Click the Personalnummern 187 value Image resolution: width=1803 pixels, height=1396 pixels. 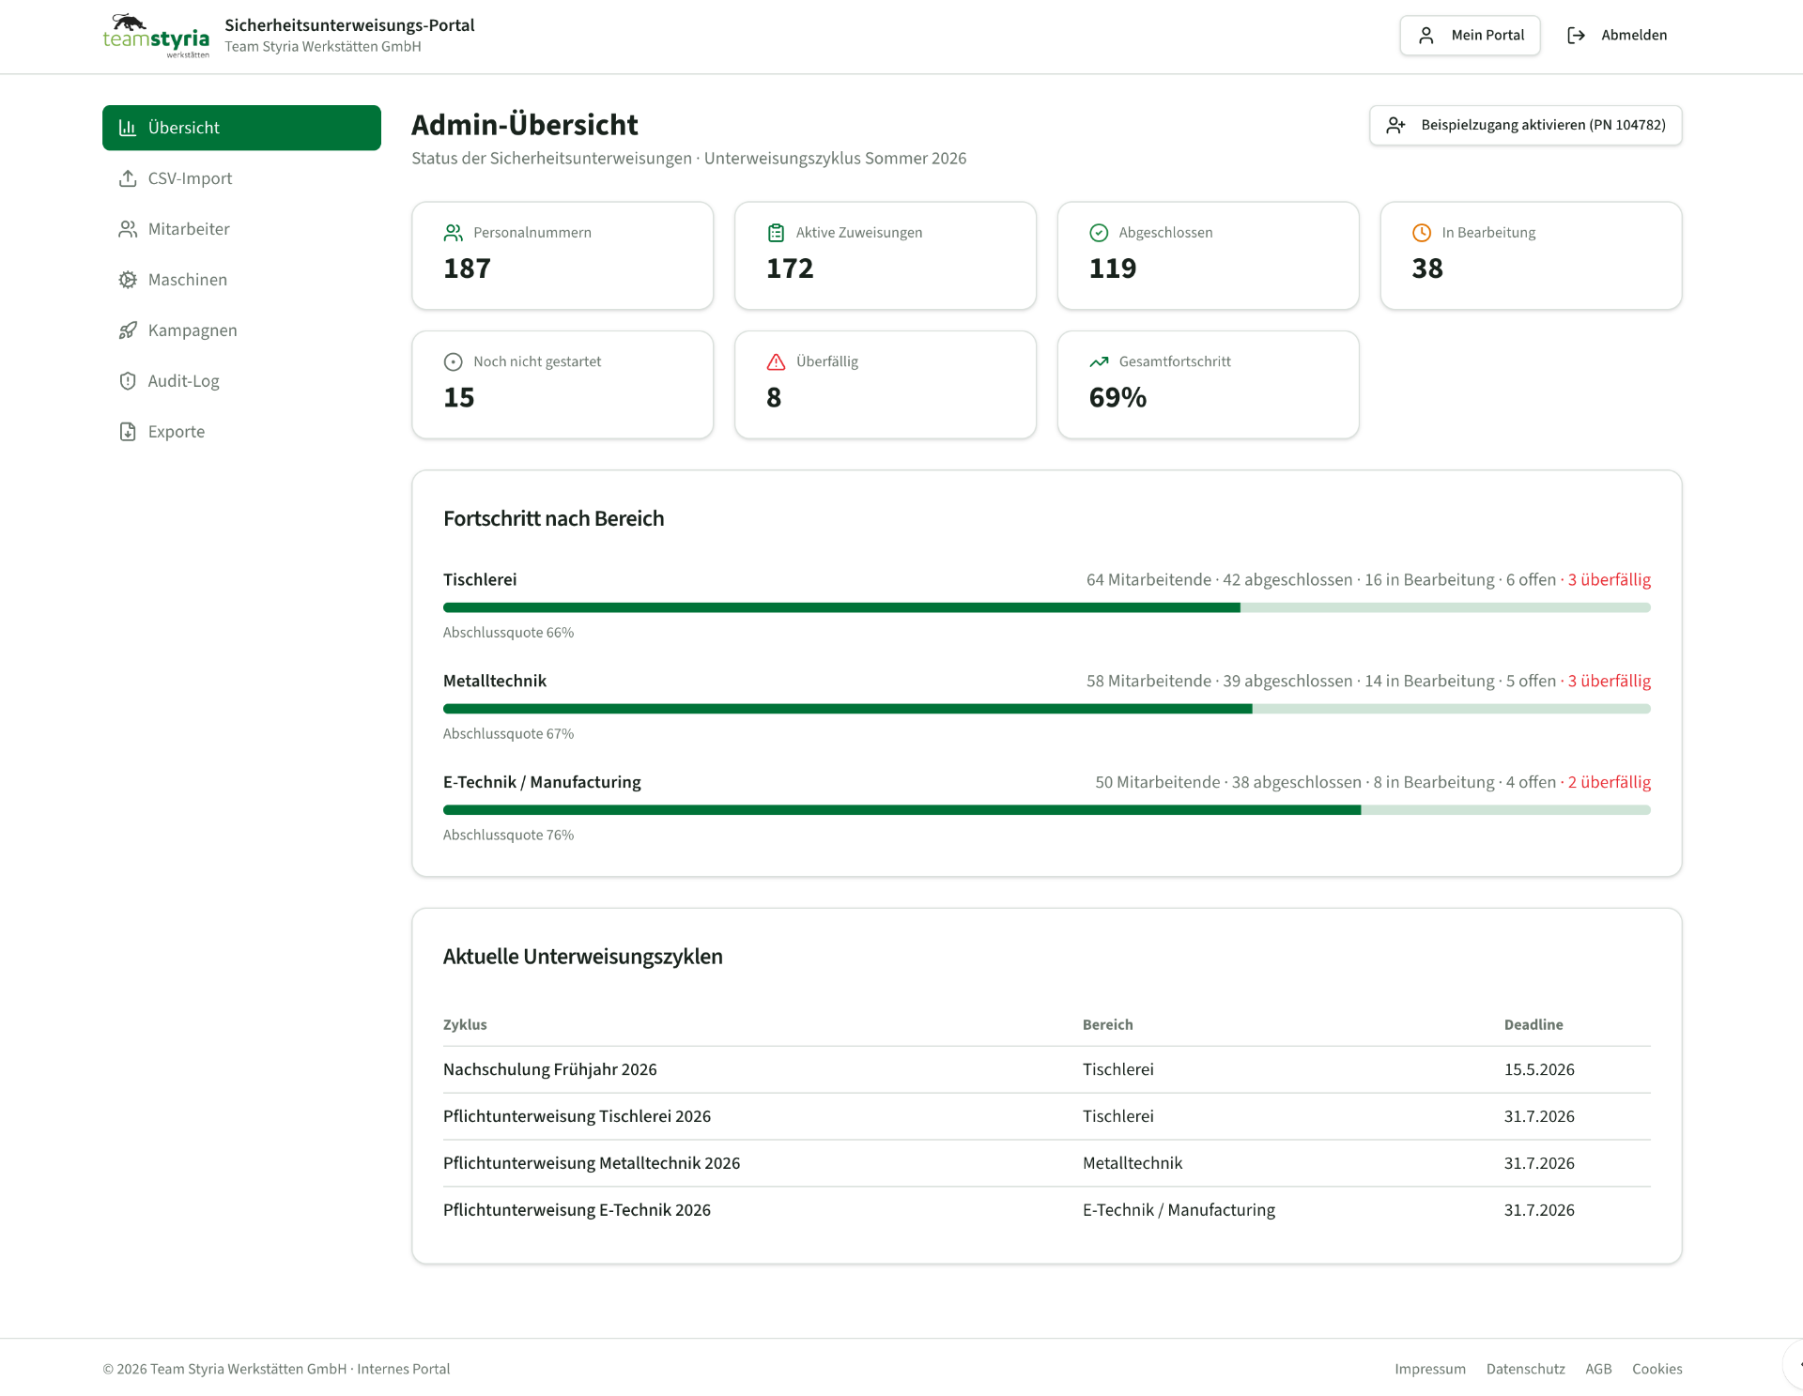tap(467, 268)
